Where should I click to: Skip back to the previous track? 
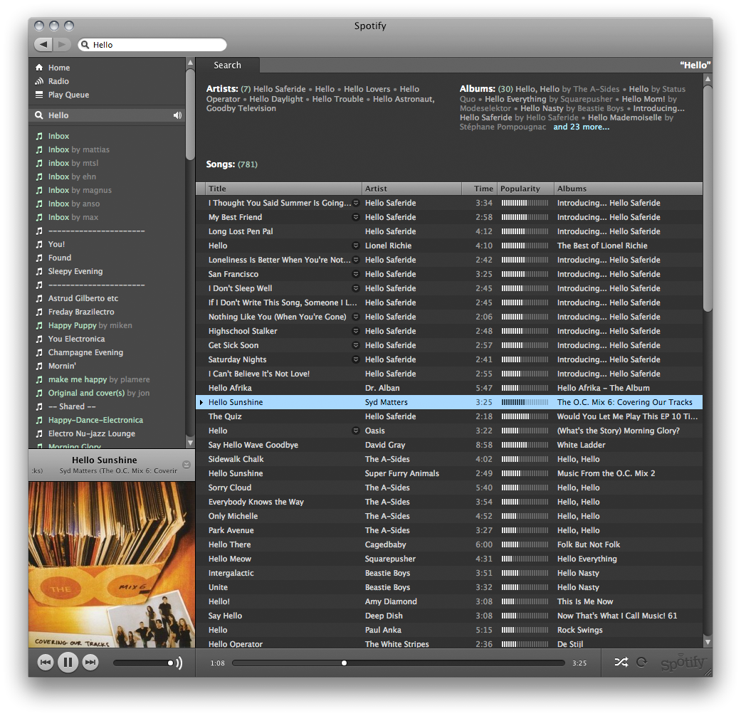(x=45, y=662)
